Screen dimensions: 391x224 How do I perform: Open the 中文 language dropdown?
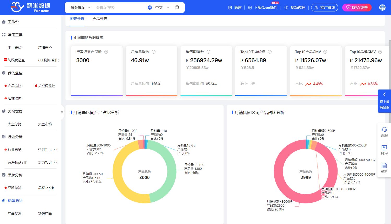click(162, 8)
